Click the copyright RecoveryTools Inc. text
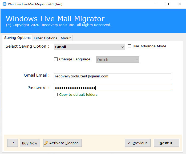 (59, 25)
